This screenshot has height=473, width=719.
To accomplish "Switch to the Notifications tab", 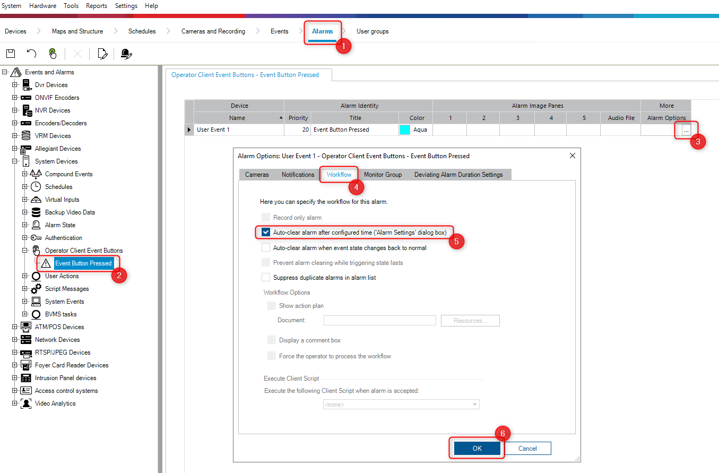I will coord(298,175).
